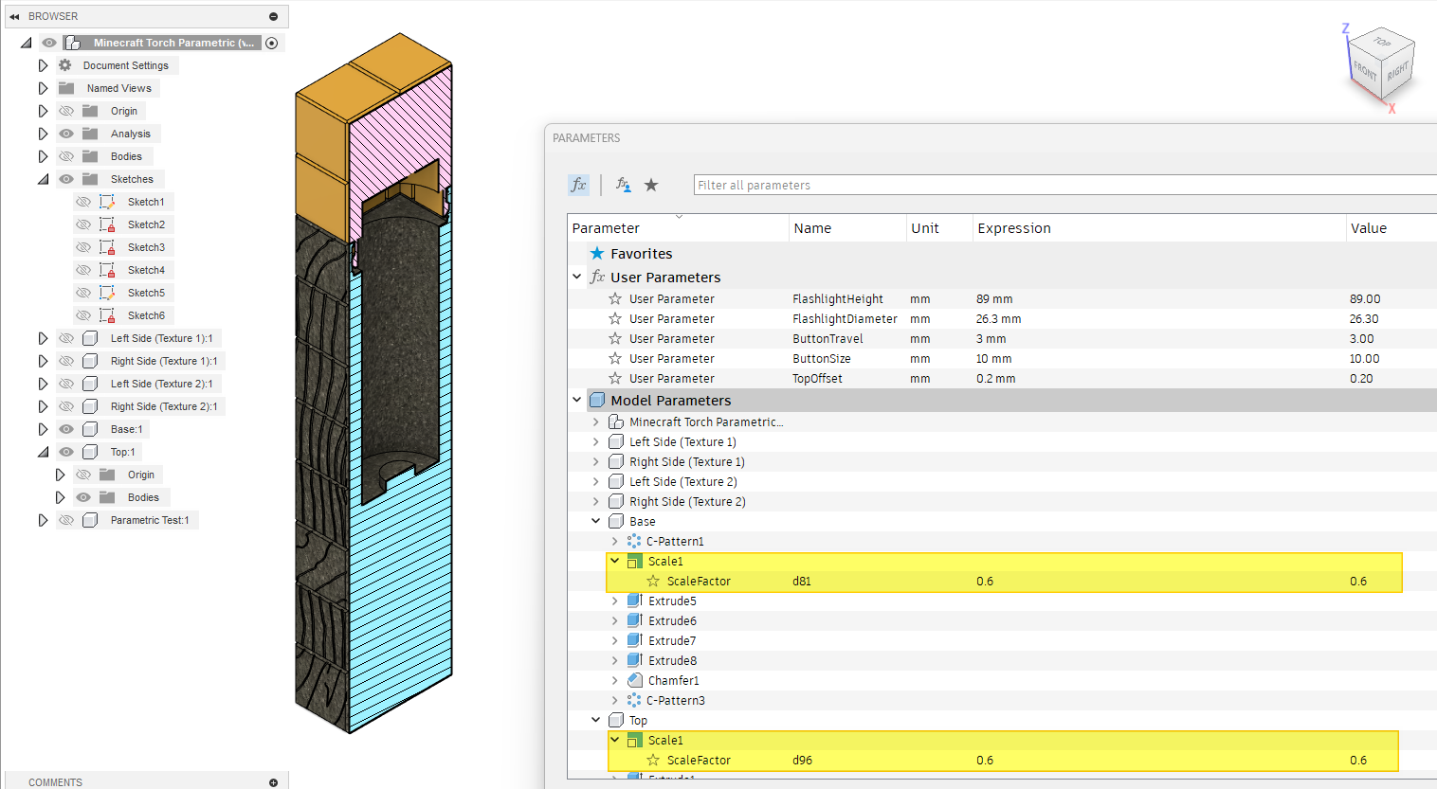Edit the FlashlightHeight expression 89 mm
The width and height of the screenshot is (1437, 789).
[994, 298]
